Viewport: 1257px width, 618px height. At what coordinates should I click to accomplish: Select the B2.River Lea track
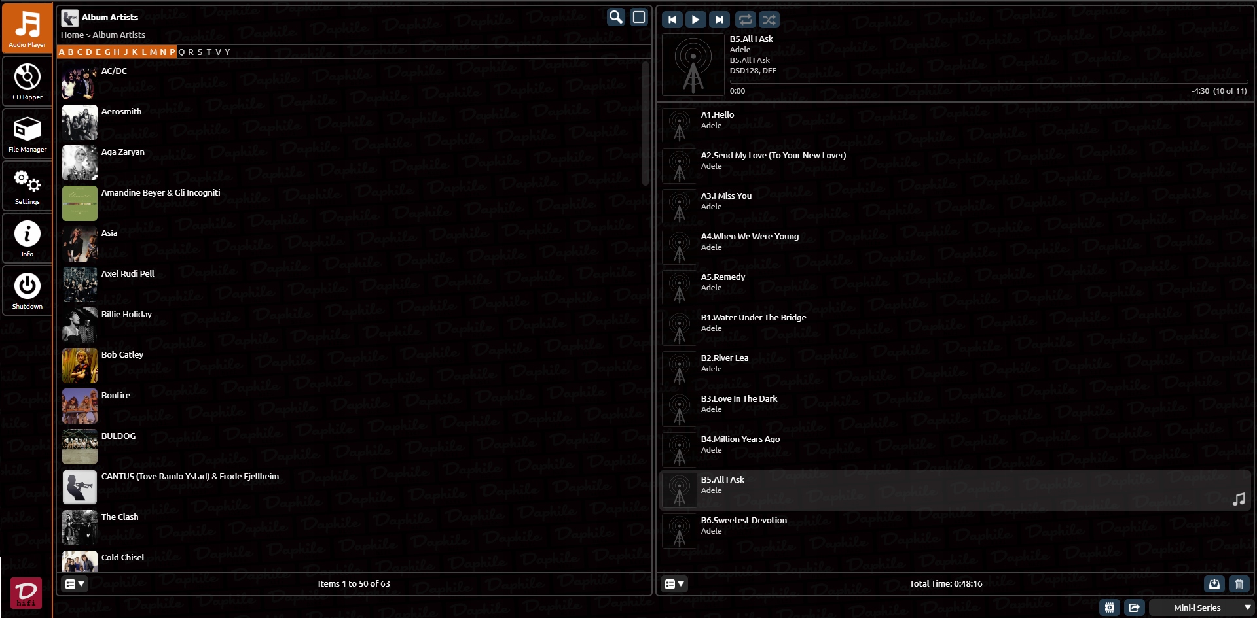(955, 369)
